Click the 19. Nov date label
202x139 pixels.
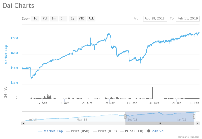tap(110, 103)
